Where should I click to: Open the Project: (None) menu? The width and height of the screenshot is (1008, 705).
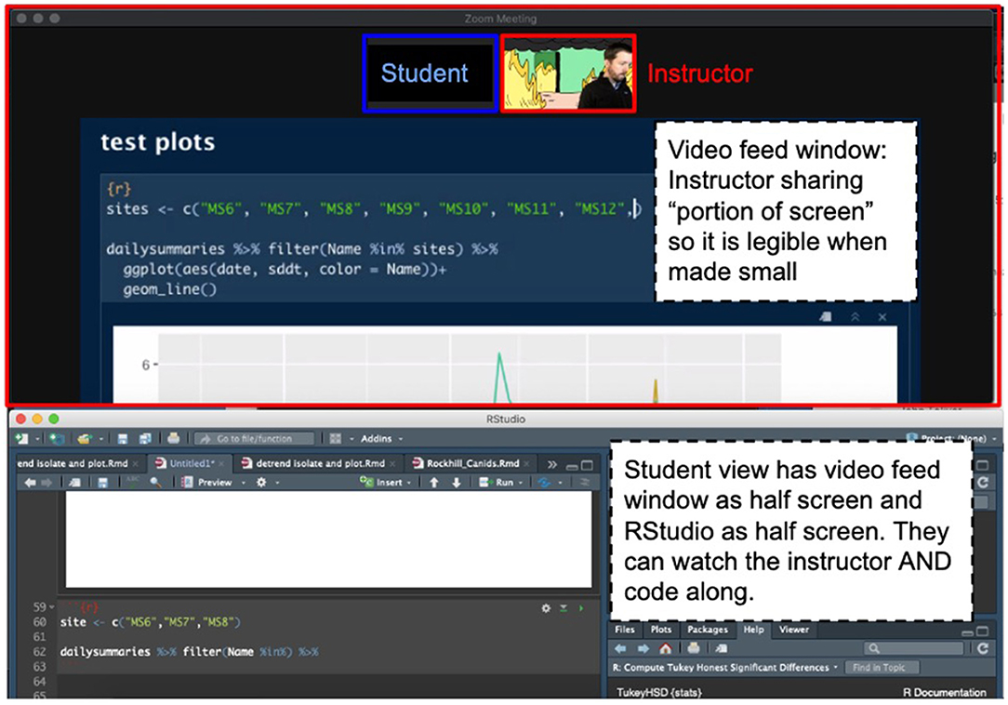[950, 439]
